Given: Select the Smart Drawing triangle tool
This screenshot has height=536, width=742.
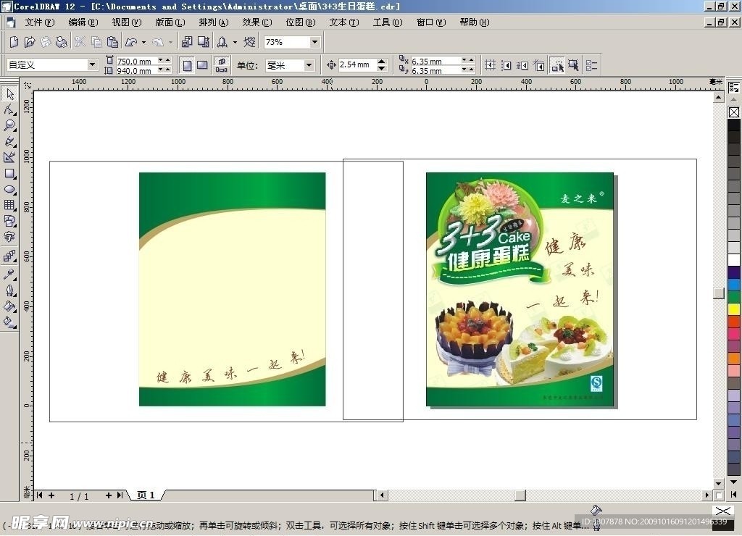Looking at the screenshot, I should [9, 157].
